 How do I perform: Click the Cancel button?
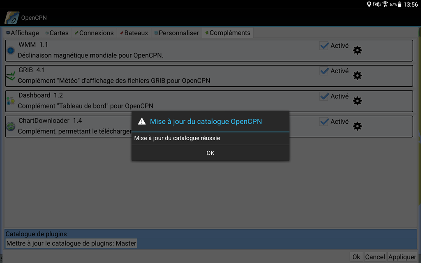pyautogui.click(x=375, y=257)
